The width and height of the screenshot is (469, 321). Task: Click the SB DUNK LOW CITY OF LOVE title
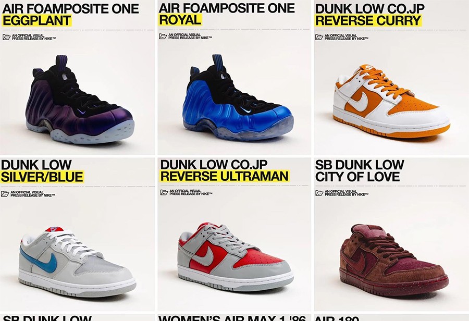[360, 170]
